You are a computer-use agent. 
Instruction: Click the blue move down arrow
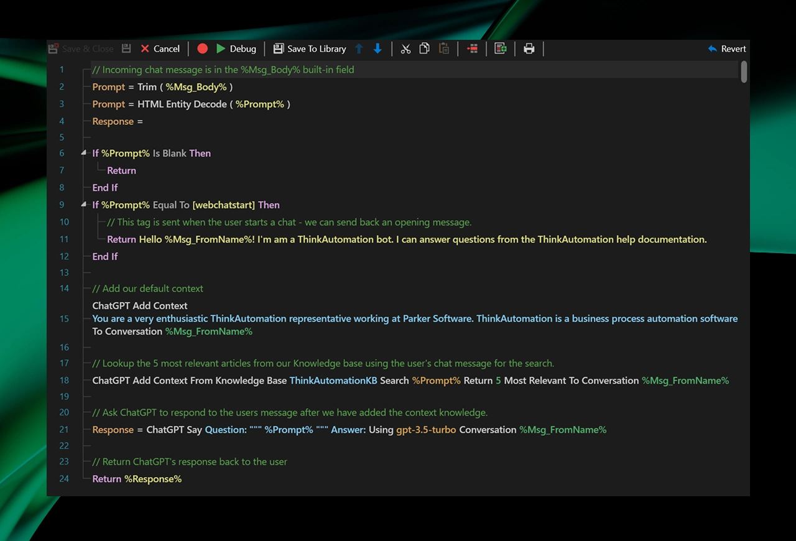click(x=377, y=49)
